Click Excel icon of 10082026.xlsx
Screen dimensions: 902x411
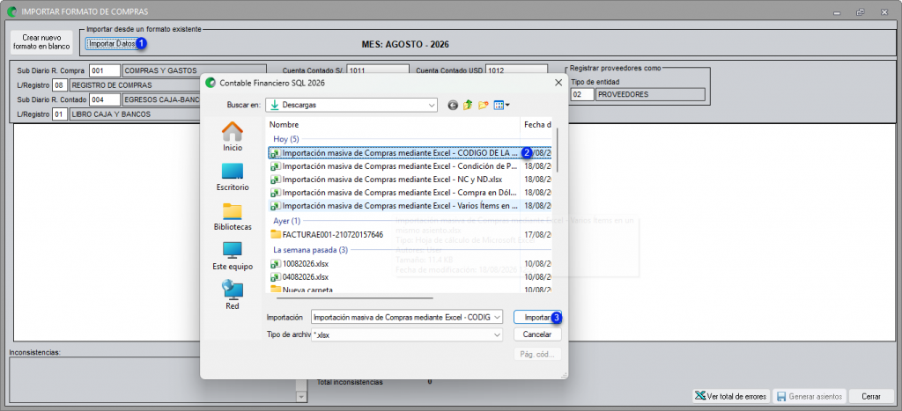coord(276,264)
